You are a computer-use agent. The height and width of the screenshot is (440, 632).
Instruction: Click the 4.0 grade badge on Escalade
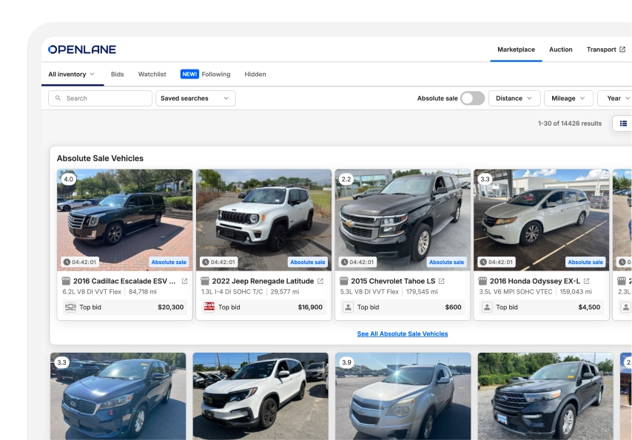[68, 179]
